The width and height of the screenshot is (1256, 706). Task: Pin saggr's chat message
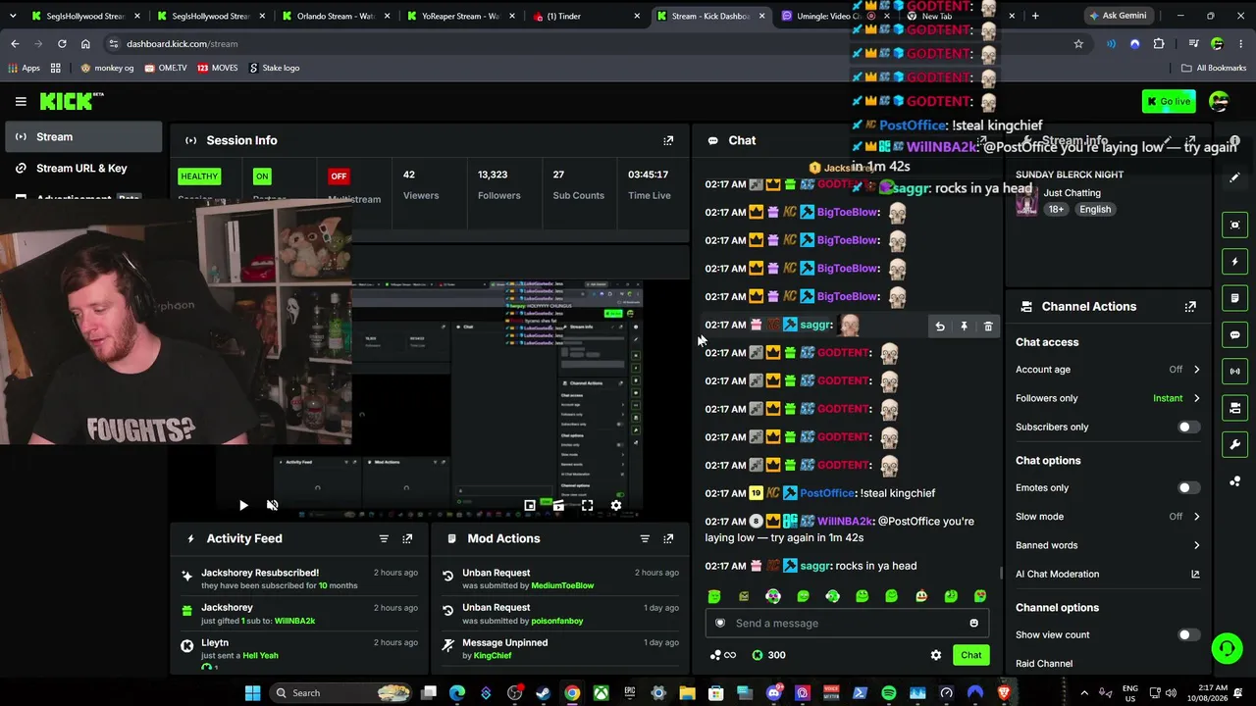pos(964,327)
